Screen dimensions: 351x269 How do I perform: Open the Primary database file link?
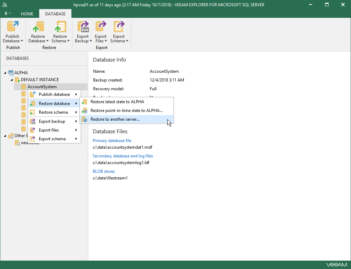112,141
